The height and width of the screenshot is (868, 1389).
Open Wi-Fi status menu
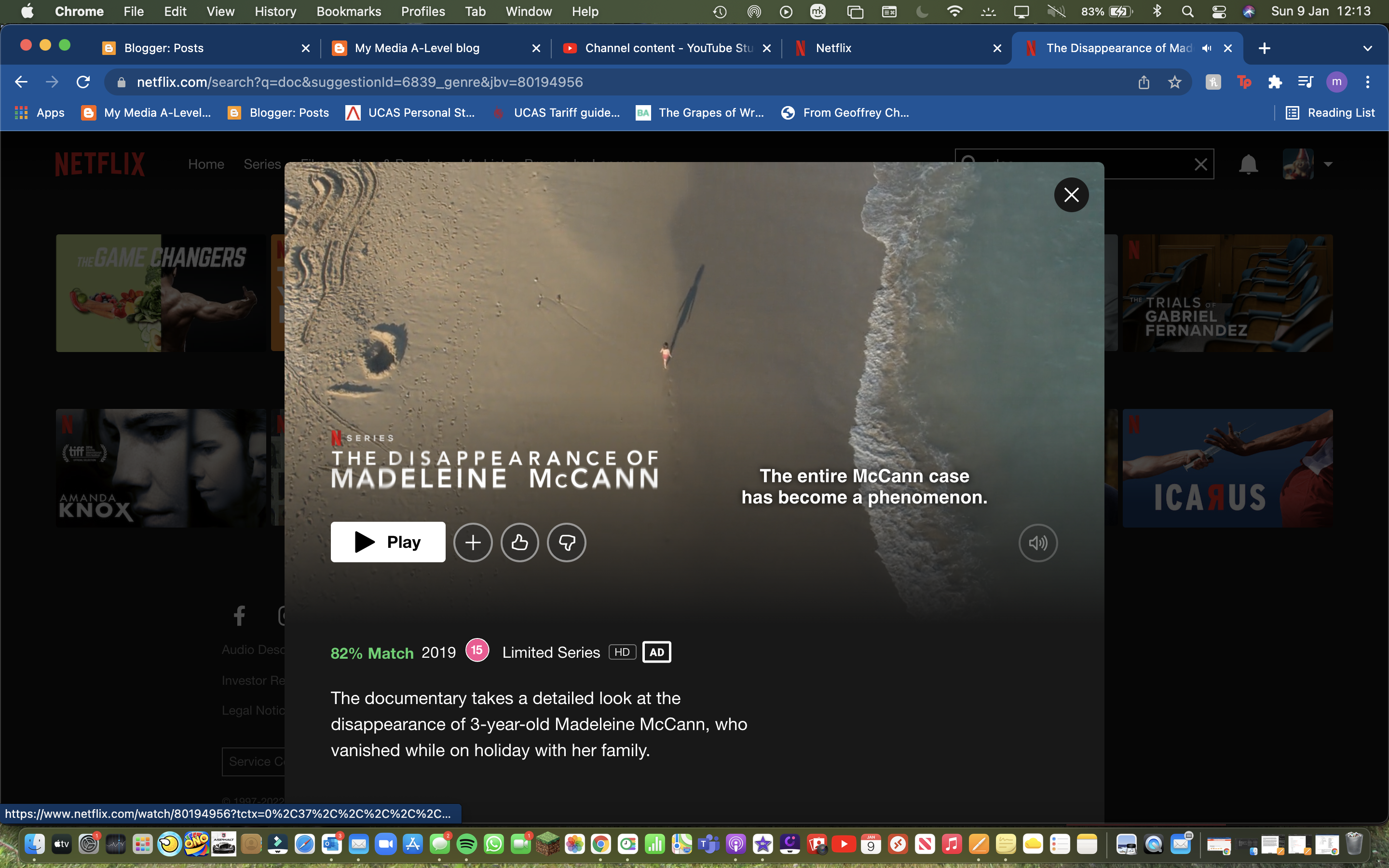(x=954, y=12)
